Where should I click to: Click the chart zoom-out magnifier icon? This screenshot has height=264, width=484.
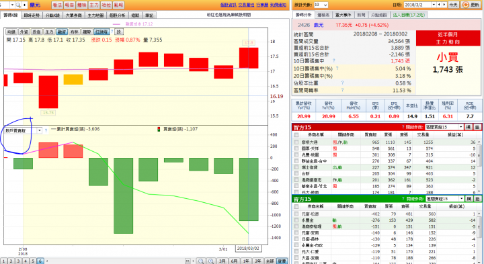[201, 261]
